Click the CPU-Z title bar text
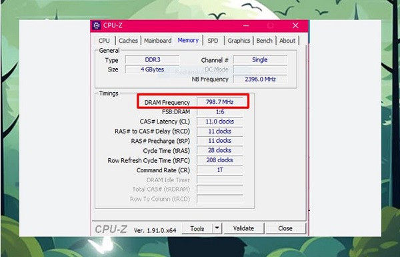Viewport: 400px width, 257px height. pos(113,25)
